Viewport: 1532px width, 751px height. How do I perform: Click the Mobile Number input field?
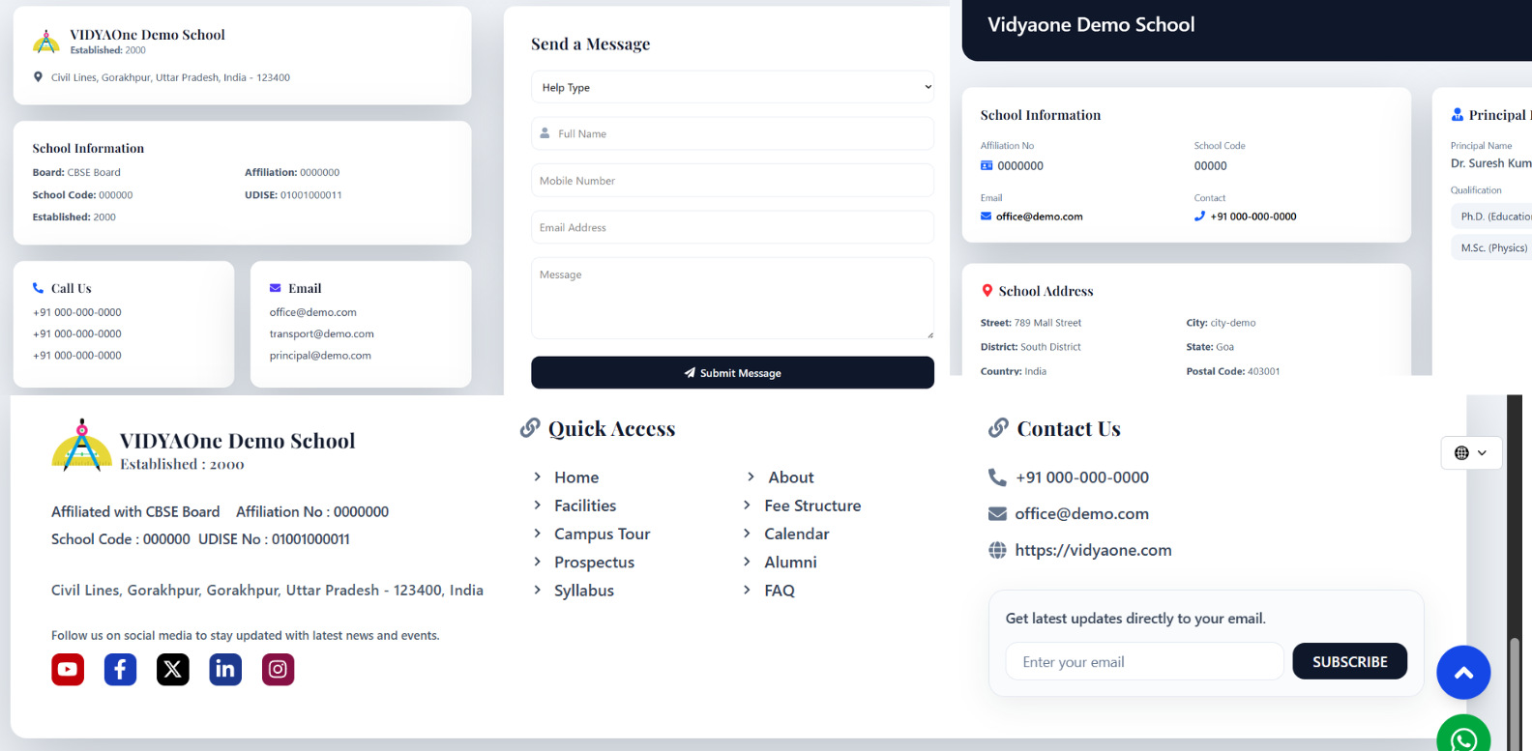coord(732,181)
